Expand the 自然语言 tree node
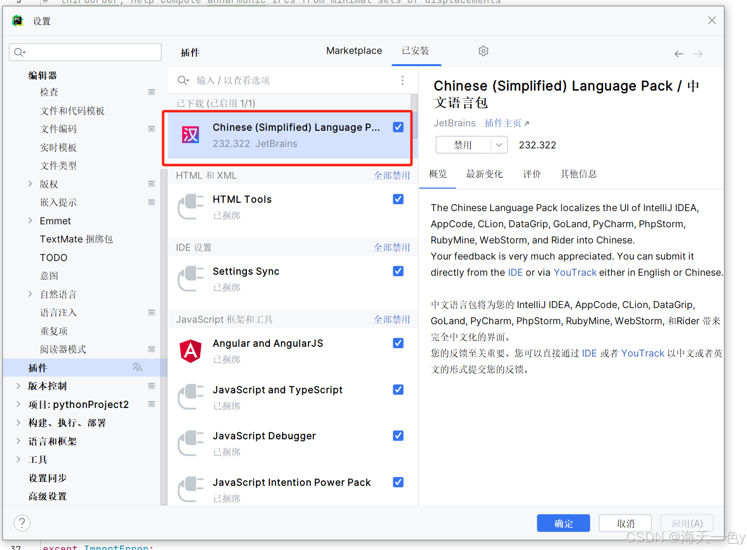 click(30, 294)
